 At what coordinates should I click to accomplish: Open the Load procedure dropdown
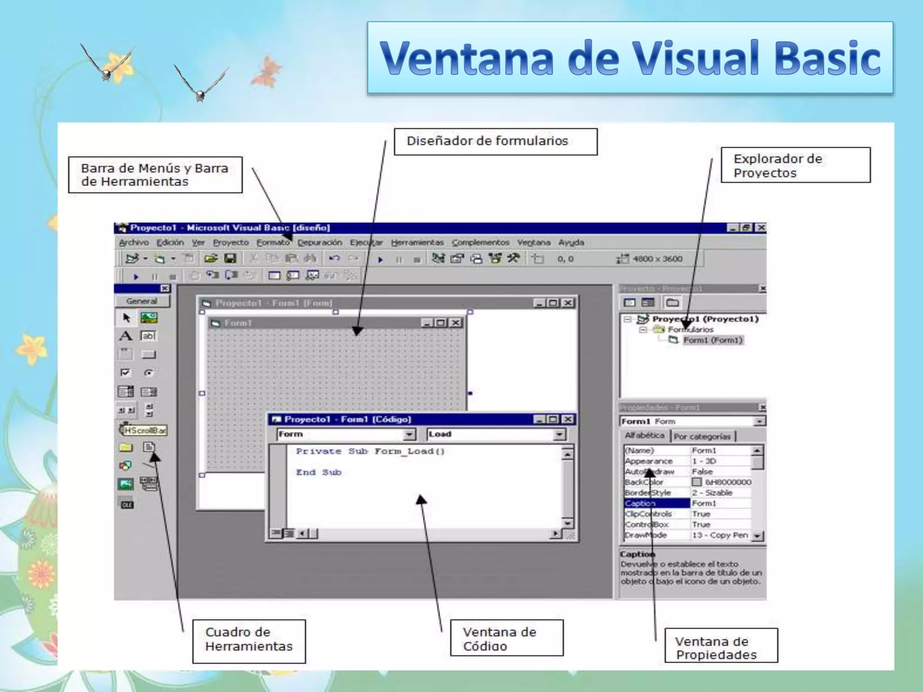559,434
